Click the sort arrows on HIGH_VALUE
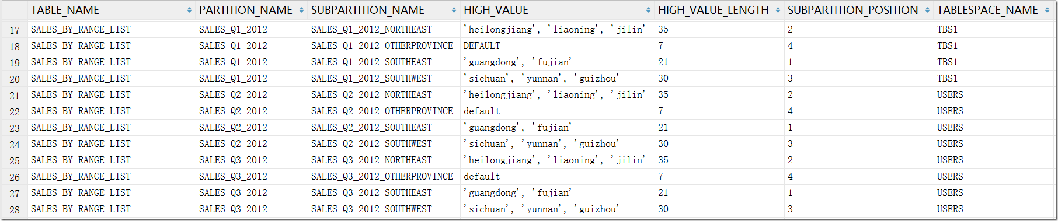This screenshot has width=1058, height=221. coord(648,10)
